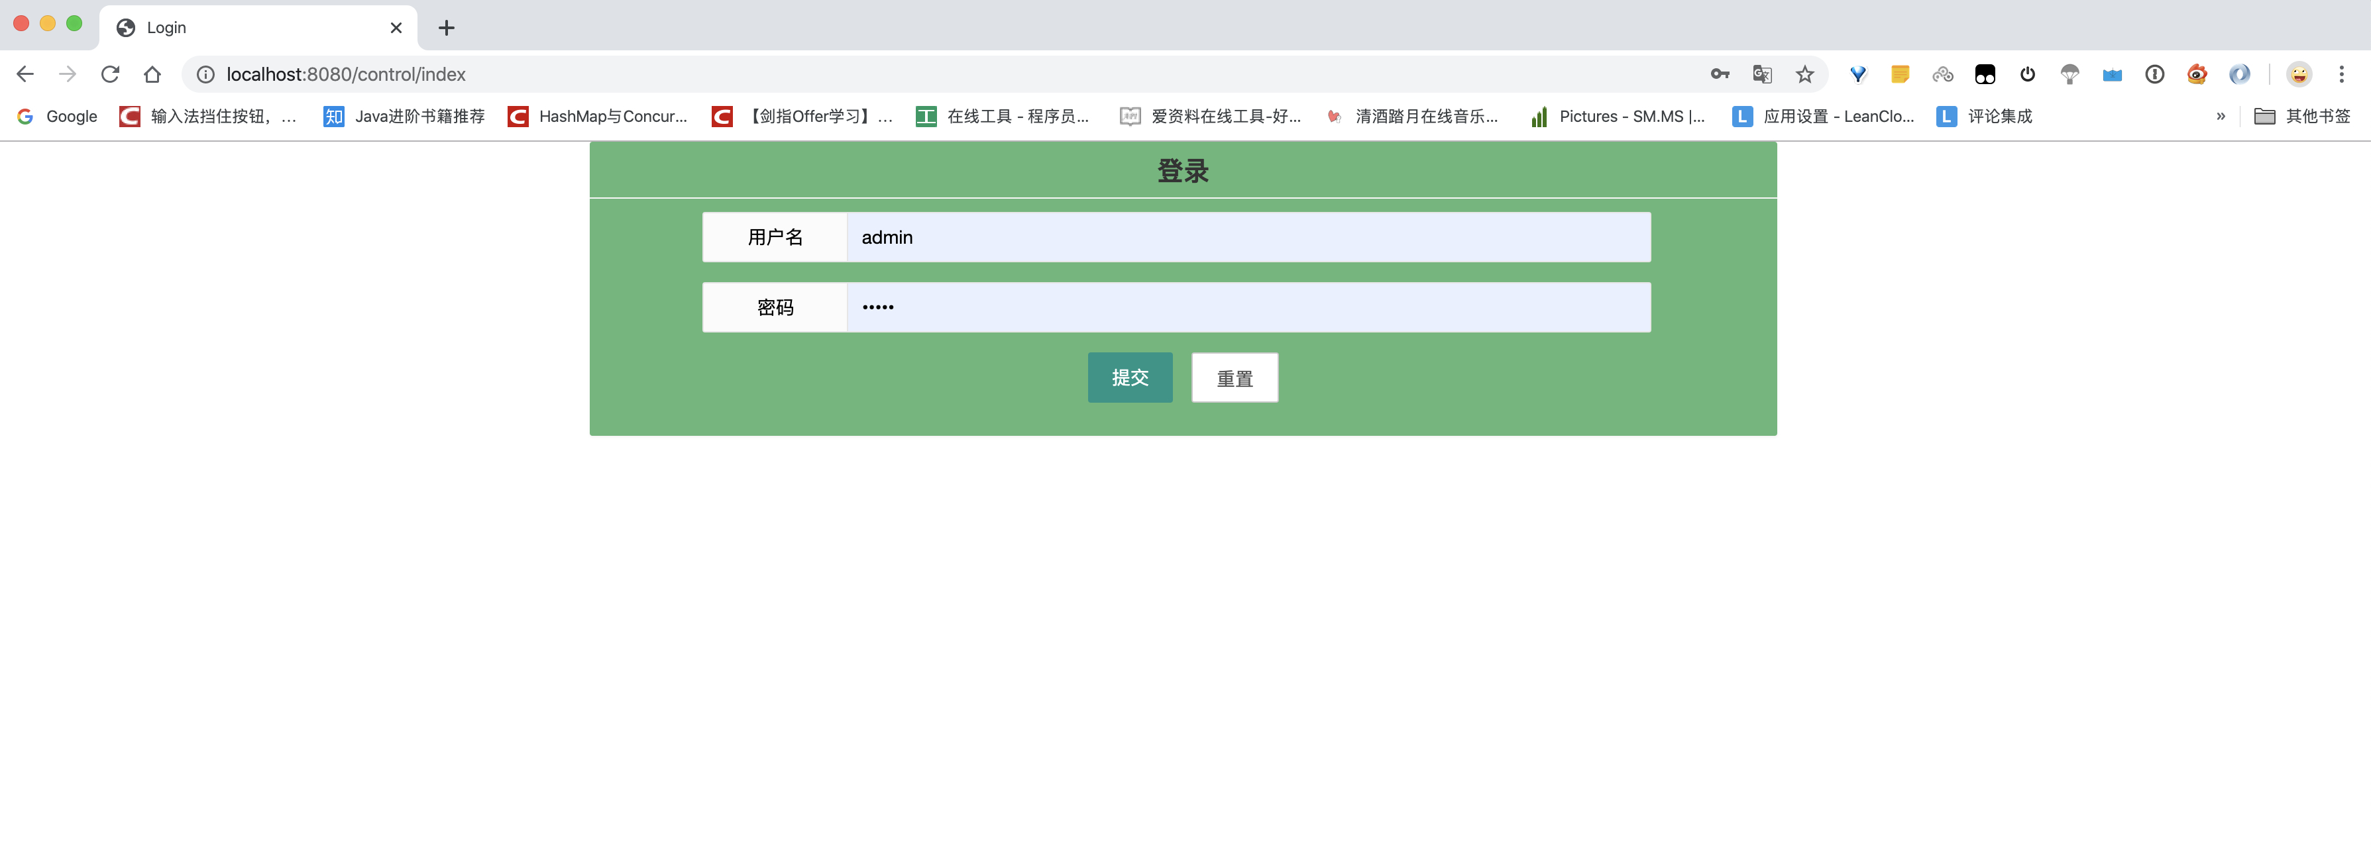This screenshot has height=865, width=2371.
Task: Click the 密码 password input field
Action: [1247, 307]
